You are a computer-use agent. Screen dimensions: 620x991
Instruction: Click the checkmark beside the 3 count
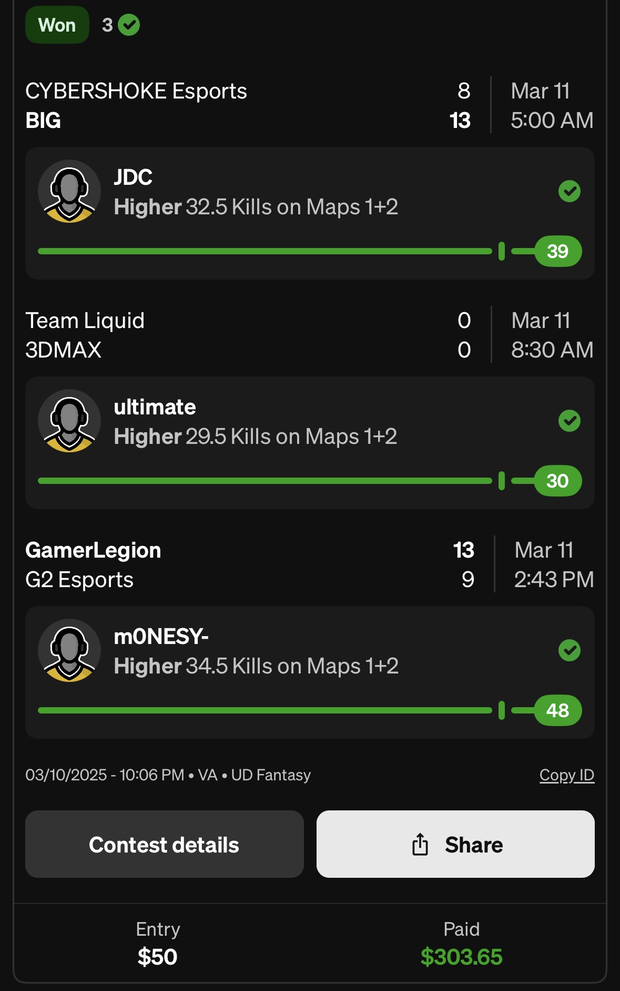tap(129, 25)
